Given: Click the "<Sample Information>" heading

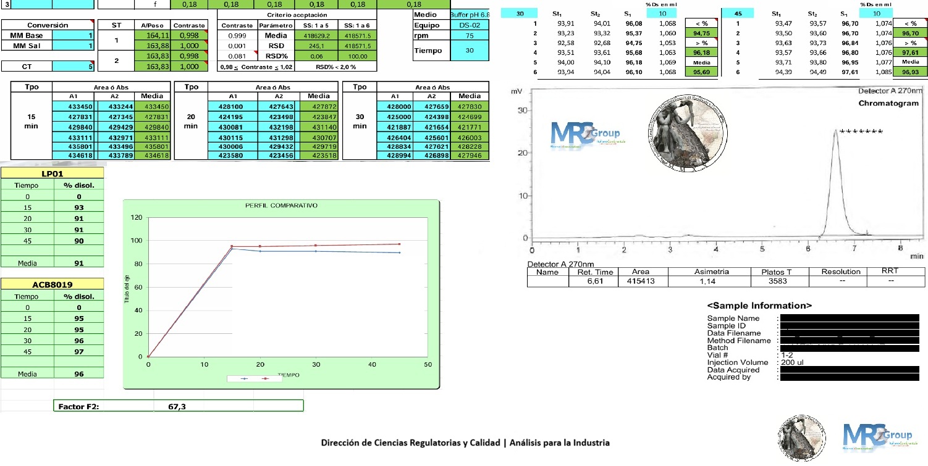Looking at the screenshot, I should (x=759, y=306).
